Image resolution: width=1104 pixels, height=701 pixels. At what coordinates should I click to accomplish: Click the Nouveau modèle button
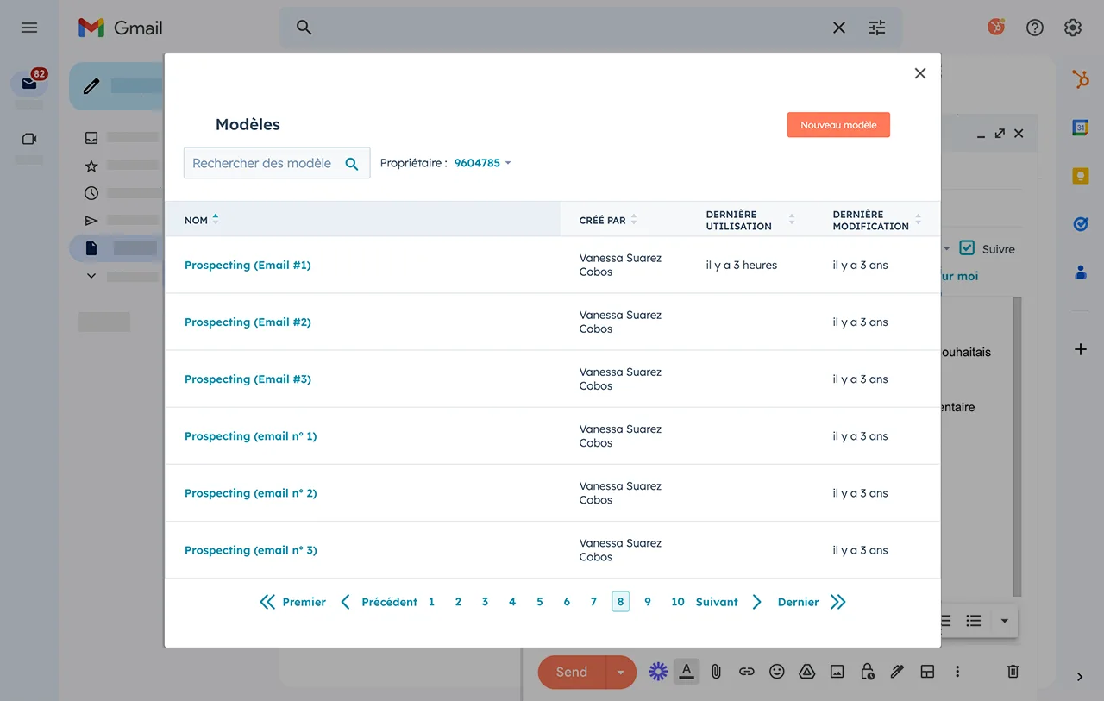click(x=838, y=125)
